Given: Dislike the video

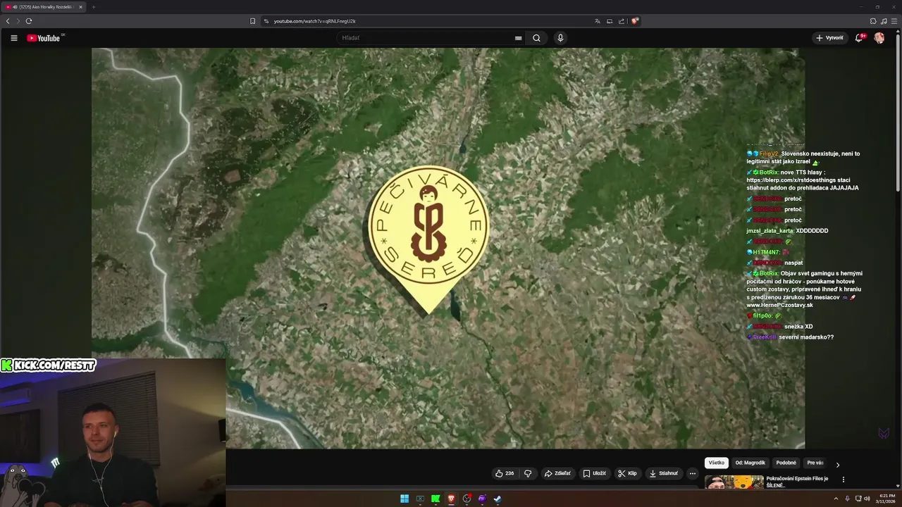Looking at the screenshot, I should click(x=528, y=473).
